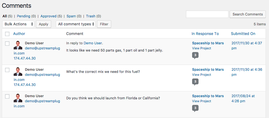This screenshot has height=118, width=269.
Task: Expand the All comment types dropdown
Action: [76, 24]
